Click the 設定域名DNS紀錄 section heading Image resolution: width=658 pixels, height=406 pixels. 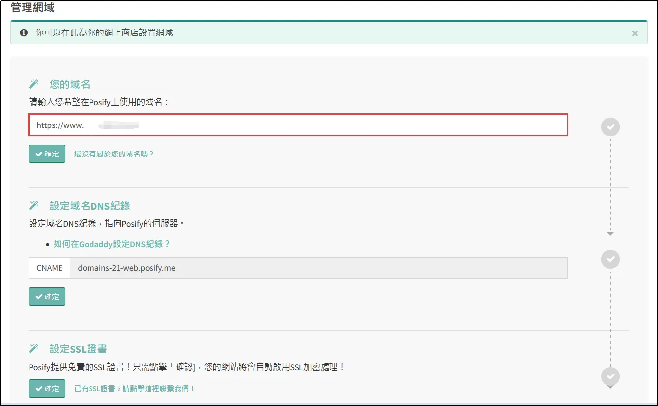click(x=90, y=206)
